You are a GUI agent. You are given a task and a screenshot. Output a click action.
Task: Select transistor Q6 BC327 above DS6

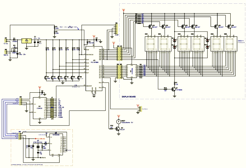coord(229,27)
